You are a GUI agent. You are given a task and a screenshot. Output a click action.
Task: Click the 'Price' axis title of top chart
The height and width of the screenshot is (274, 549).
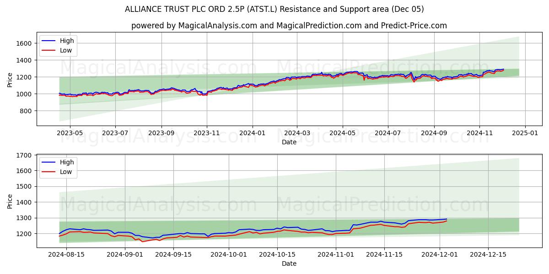click(10, 79)
